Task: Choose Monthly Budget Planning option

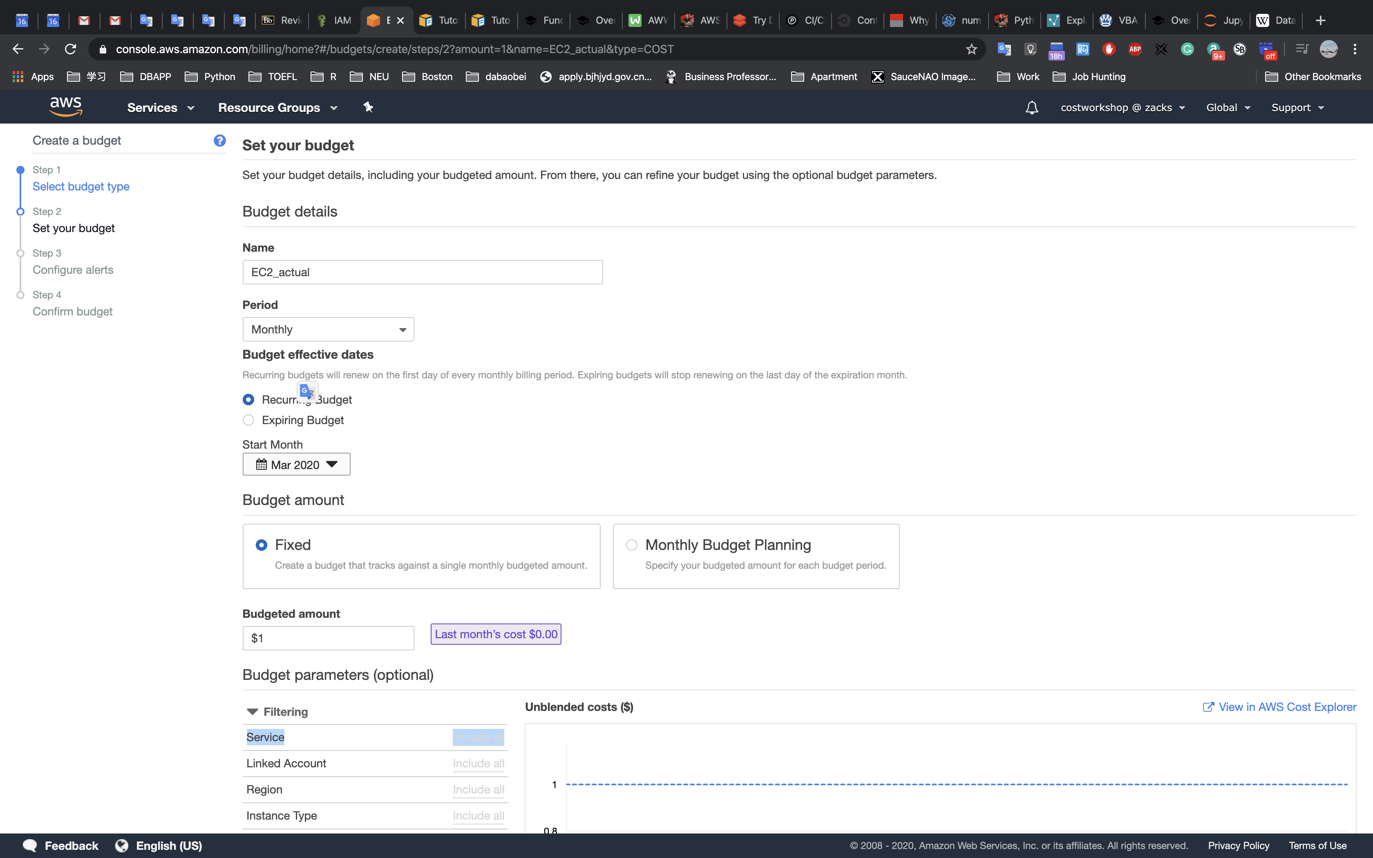Action: pyautogui.click(x=631, y=545)
